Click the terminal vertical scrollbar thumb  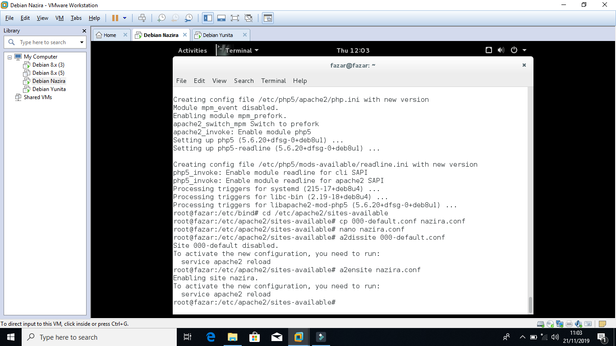(530, 305)
